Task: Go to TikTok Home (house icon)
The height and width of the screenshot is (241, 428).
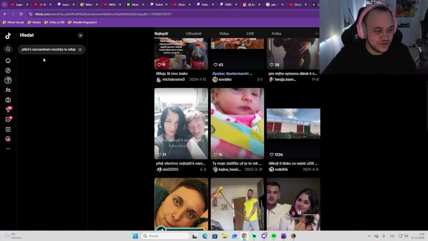Action: point(8,61)
